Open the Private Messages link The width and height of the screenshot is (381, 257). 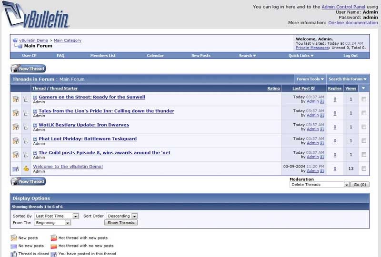312,48
